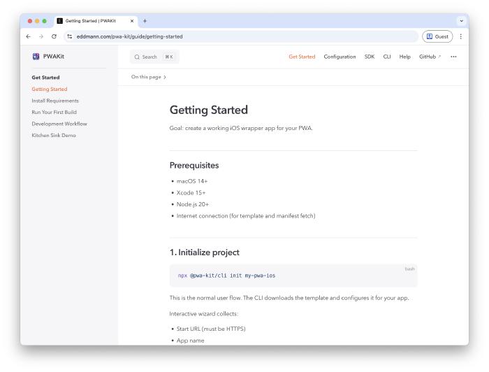489x372 pixels.
Task: Go to the SDK nav item
Action: (x=369, y=57)
